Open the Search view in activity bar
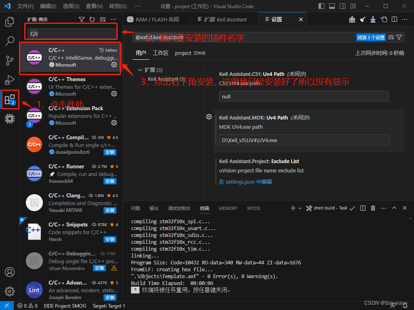The image size is (414, 310). [10, 42]
